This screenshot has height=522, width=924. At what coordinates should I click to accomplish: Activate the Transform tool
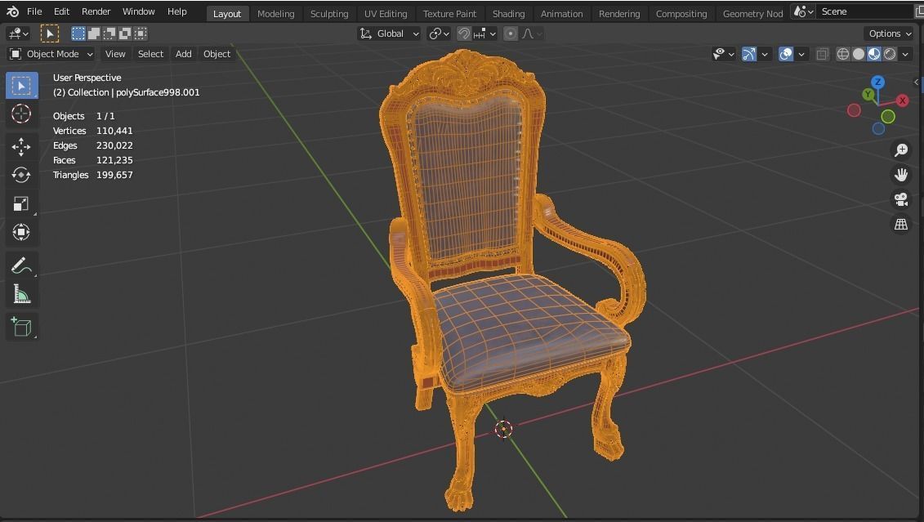point(22,232)
